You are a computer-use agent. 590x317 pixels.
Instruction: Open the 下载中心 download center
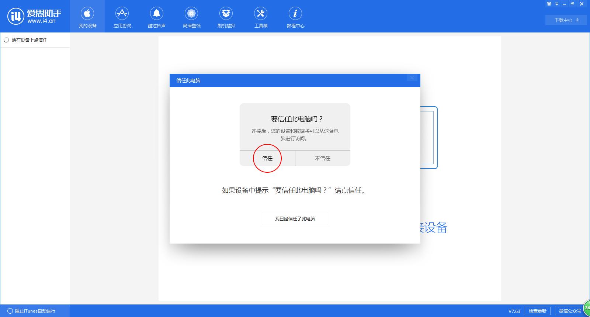click(x=567, y=20)
